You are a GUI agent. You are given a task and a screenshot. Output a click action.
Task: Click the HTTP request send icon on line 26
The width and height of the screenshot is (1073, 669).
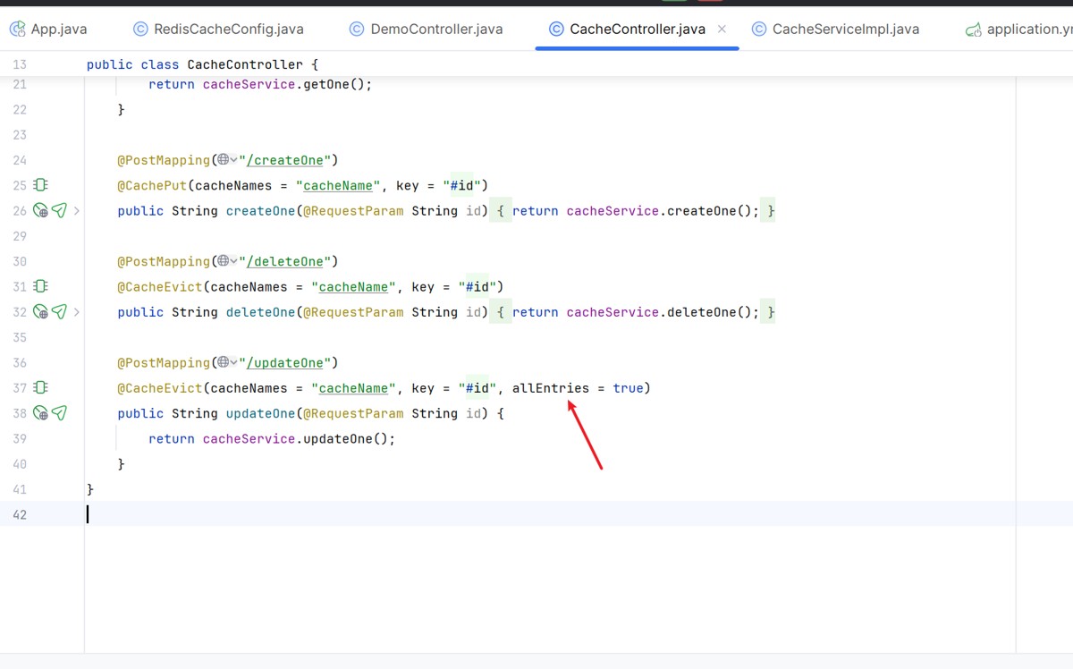59,210
